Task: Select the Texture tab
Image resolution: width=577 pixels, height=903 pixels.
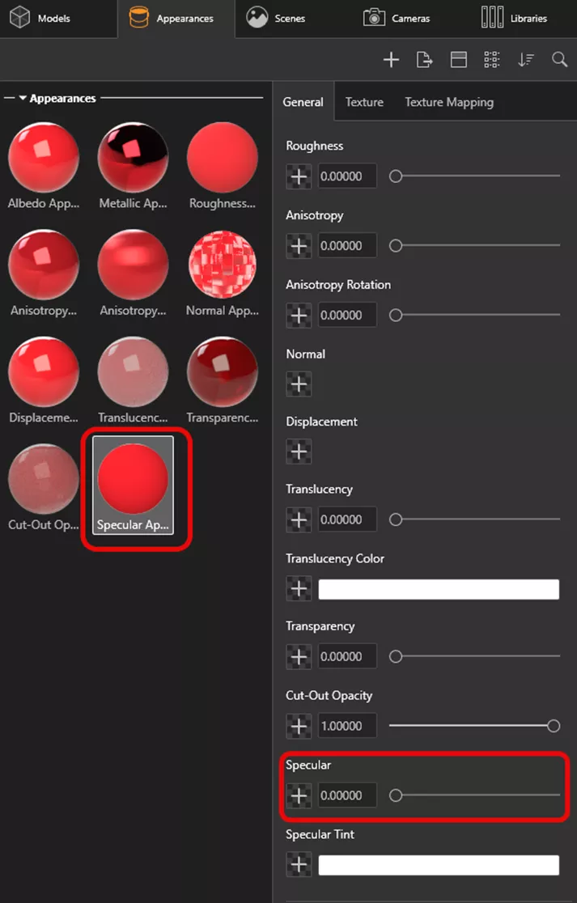Action: [x=364, y=102]
